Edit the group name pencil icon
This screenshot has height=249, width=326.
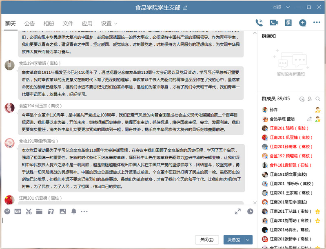[x=185, y=8]
